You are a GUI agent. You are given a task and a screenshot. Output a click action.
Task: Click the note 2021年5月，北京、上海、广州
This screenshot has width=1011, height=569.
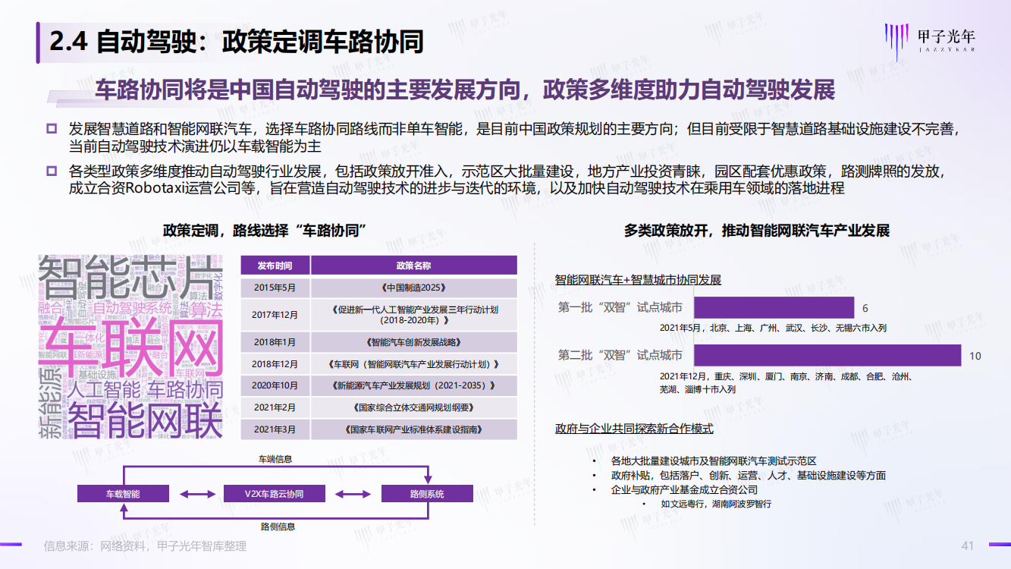tap(773, 328)
